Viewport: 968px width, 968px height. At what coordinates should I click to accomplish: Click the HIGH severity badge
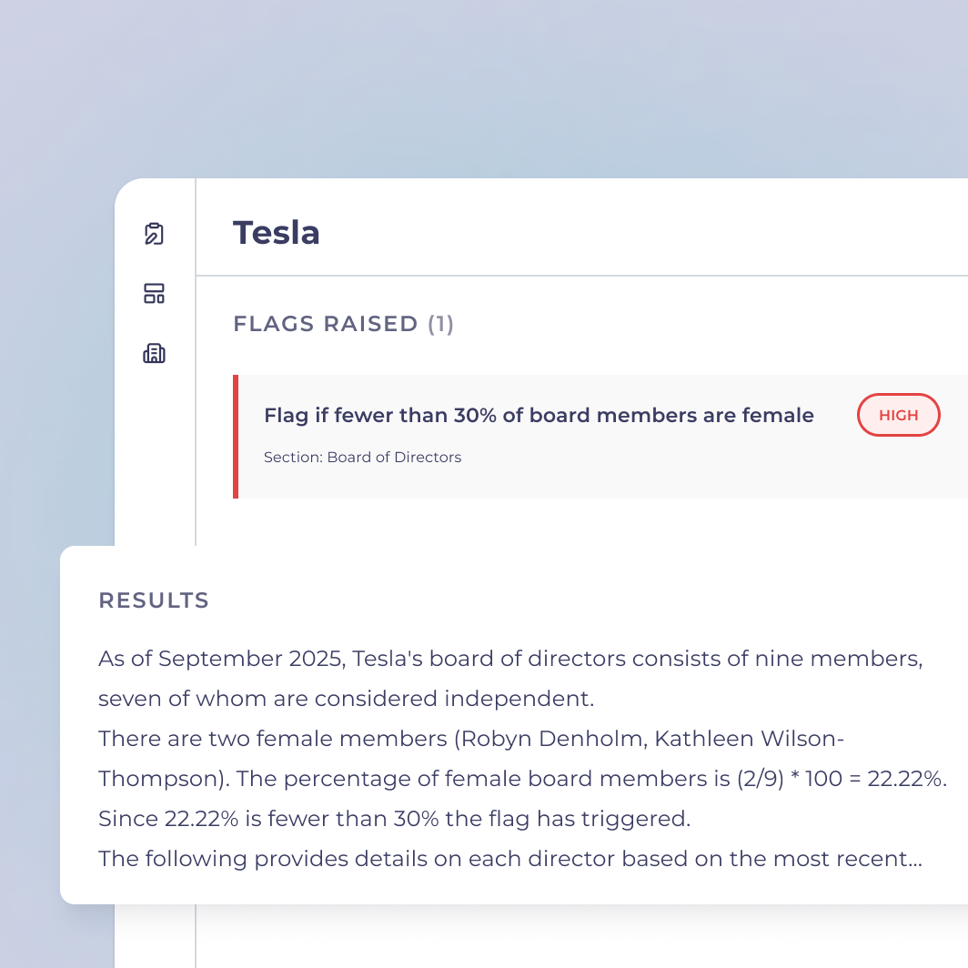coord(898,415)
